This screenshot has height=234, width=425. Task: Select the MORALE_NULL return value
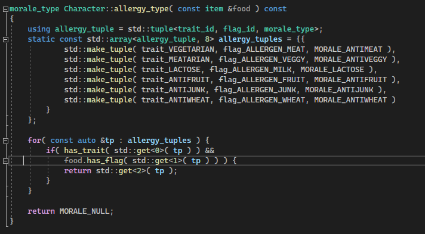coord(84,211)
